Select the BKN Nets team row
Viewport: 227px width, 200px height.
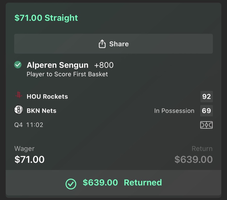[x=42, y=110]
